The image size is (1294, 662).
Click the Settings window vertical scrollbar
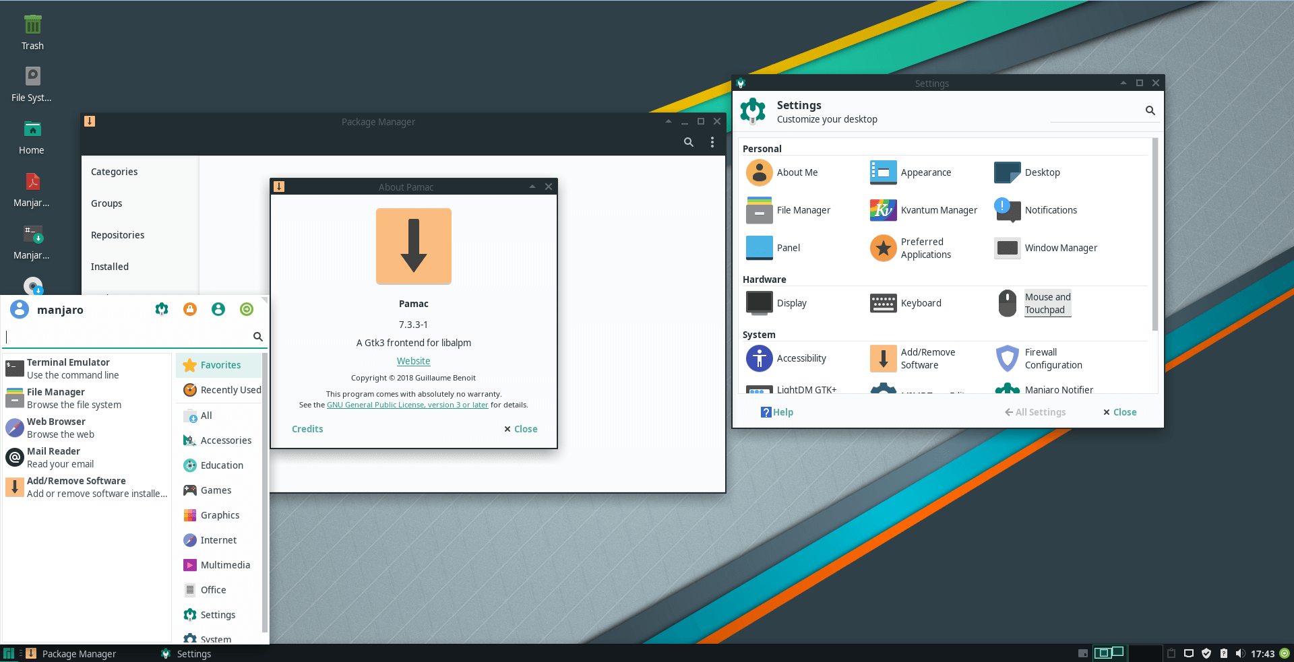1154,234
